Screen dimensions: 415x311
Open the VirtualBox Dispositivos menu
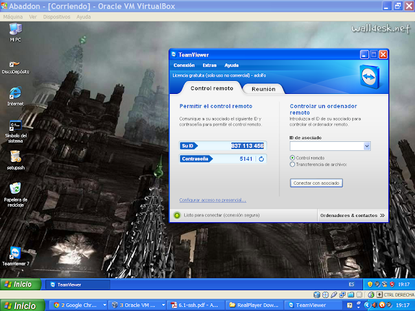point(56,17)
